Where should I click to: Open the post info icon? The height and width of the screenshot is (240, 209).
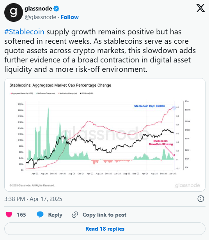click(200, 199)
